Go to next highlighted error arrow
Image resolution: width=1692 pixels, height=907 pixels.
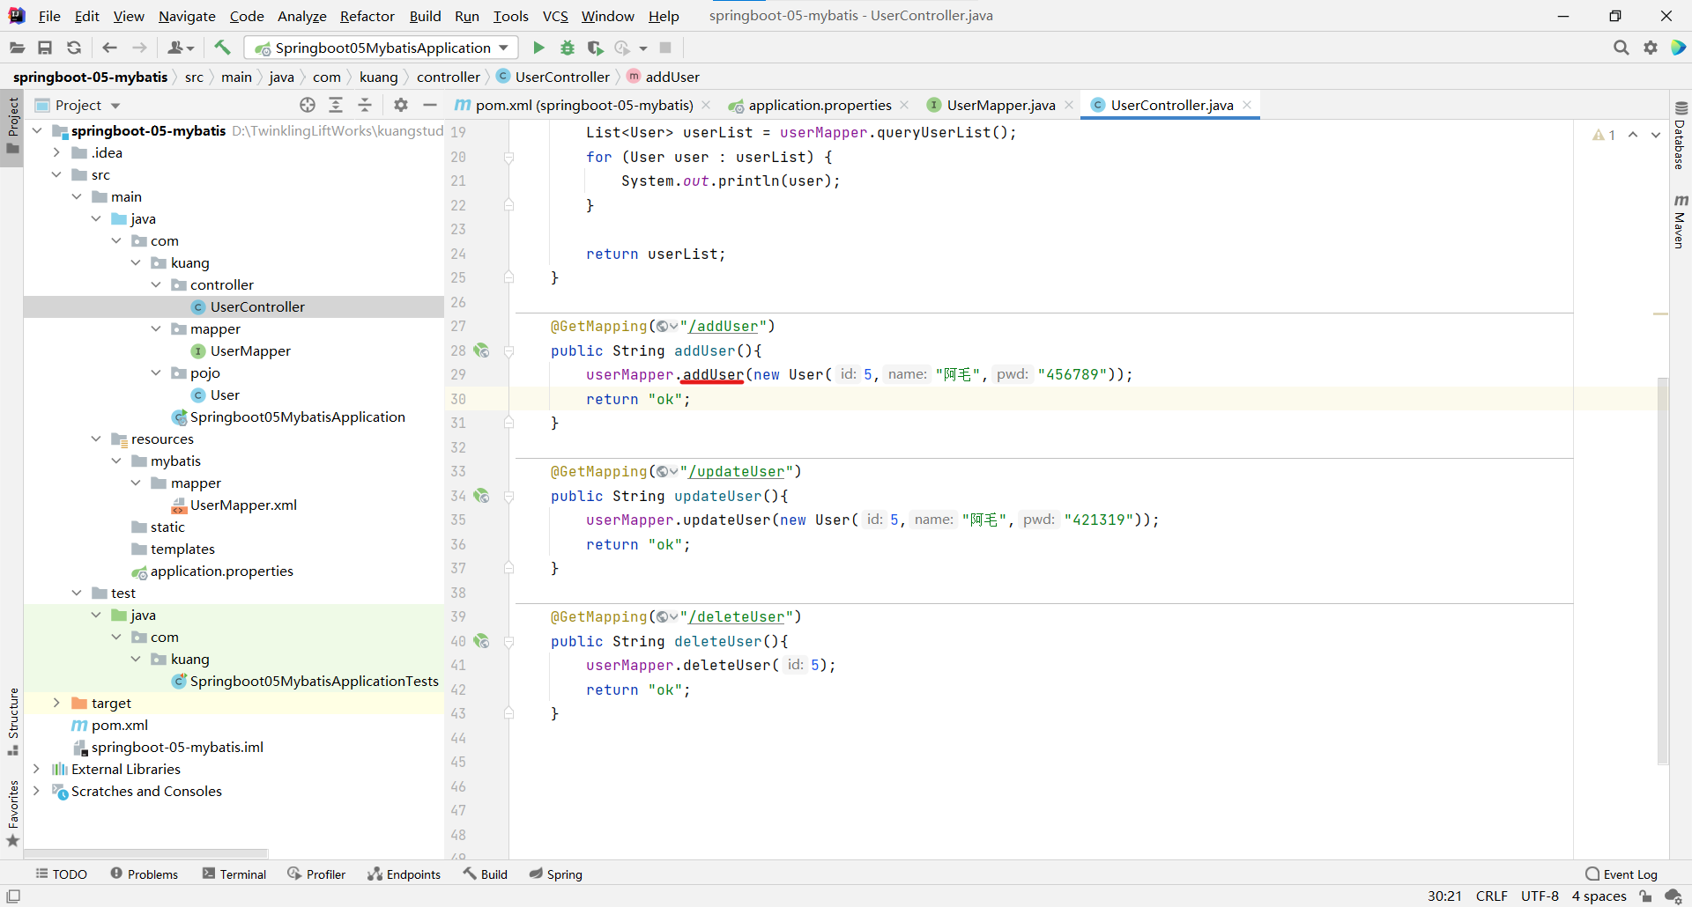[1656, 135]
